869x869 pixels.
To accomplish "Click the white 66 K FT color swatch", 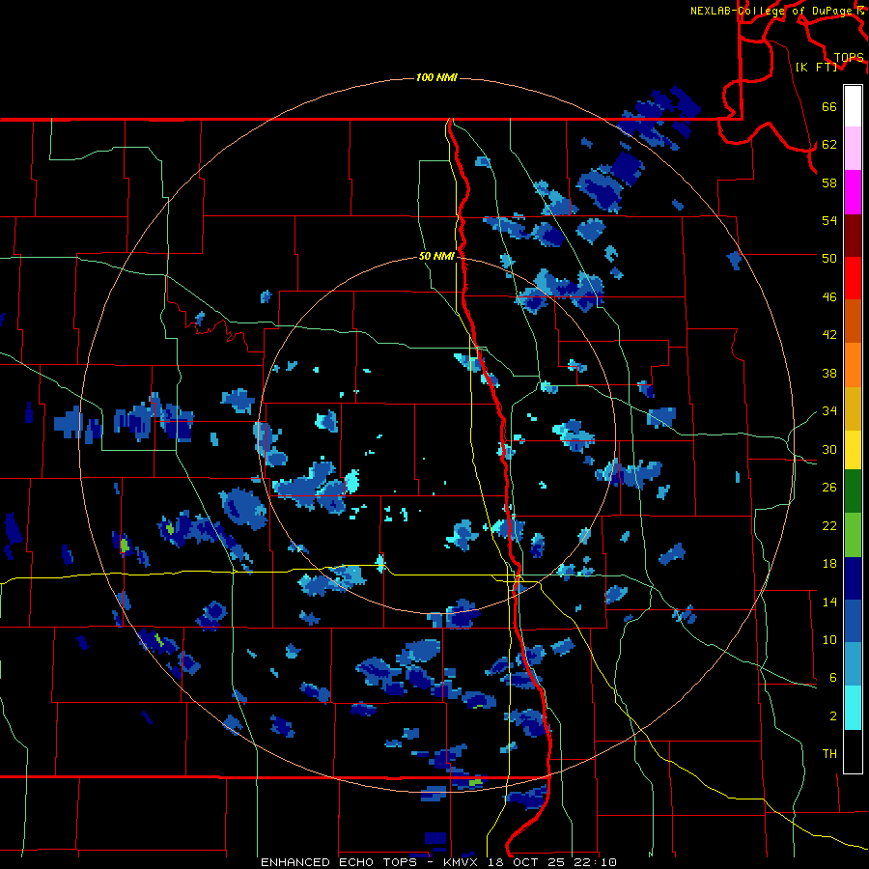I will (853, 106).
